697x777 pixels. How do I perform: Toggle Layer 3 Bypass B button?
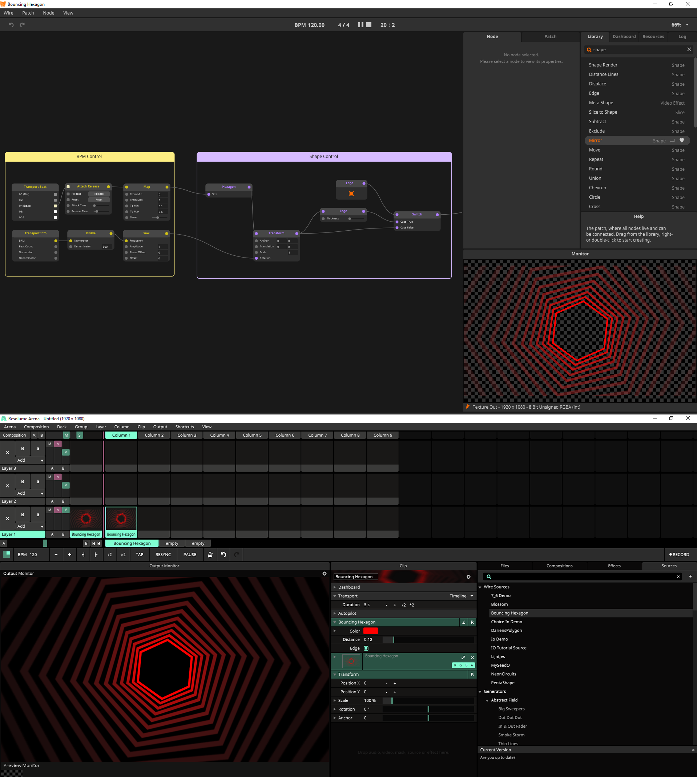tap(23, 448)
